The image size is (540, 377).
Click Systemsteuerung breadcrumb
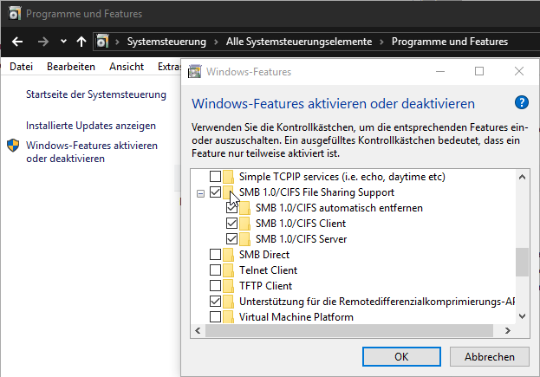[x=166, y=42]
